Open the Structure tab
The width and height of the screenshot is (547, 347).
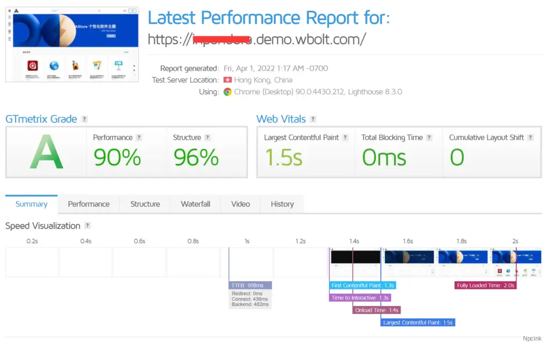click(145, 204)
